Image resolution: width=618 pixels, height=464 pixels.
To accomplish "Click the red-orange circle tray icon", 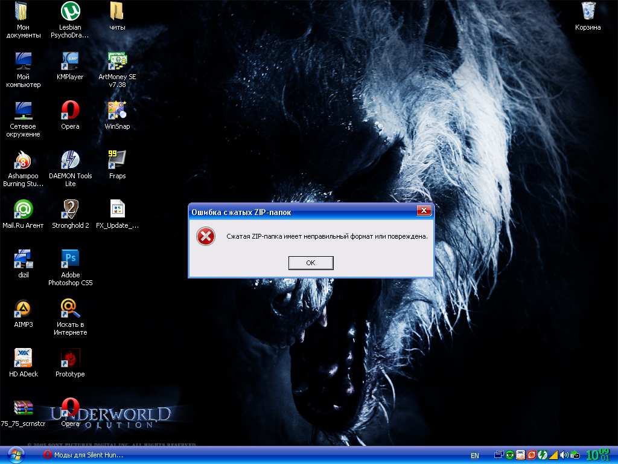I will (x=531, y=455).
